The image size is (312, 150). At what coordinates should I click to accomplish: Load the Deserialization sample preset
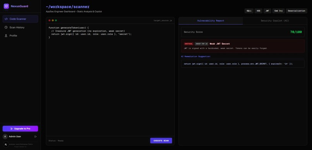(297, 11)
